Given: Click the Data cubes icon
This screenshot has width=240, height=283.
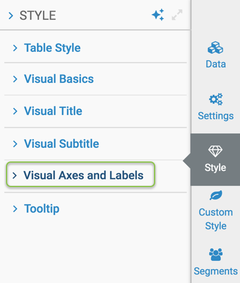Looking at the screenshot, I should pyautogui.click(x=216, y=48).
